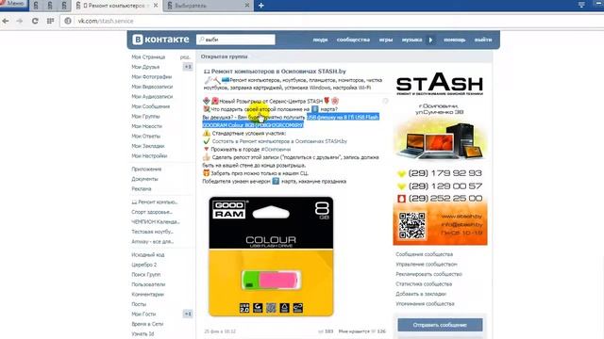Open Мои Закладки in sidebar

148,146
